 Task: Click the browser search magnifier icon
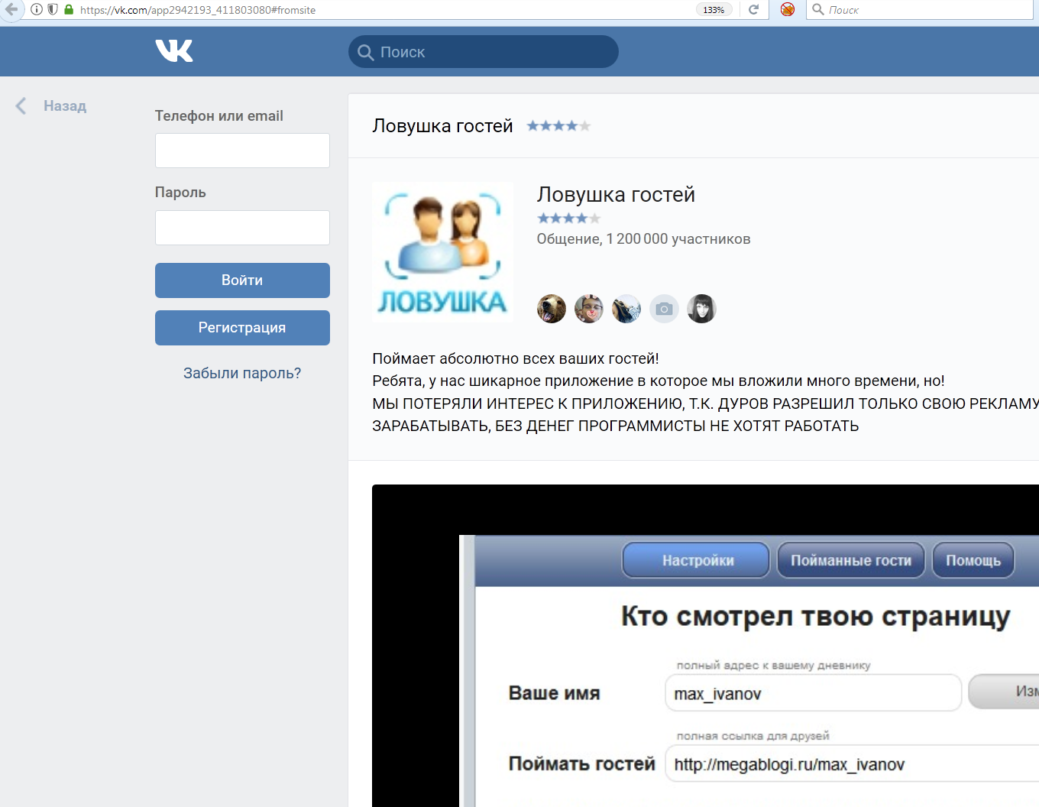818,9
